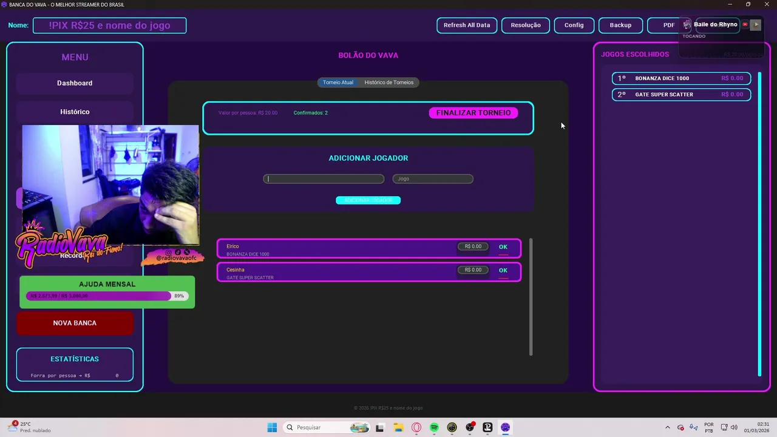Click the Forra por pessoa statistic

pos(75,376)
